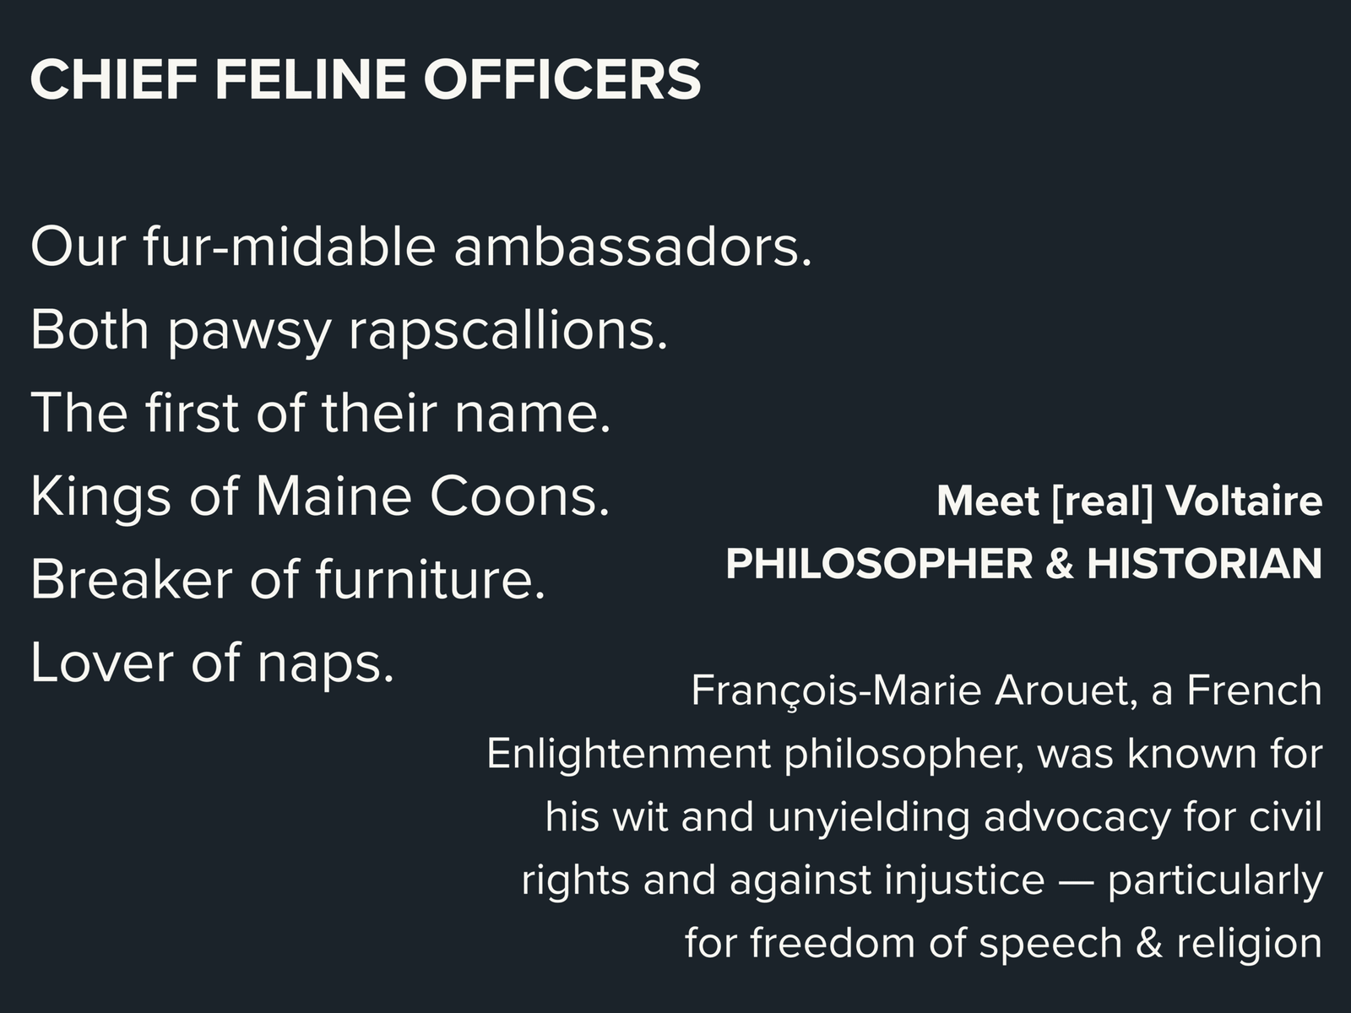Click 'The first of their name.' text
Screen dimensions: 1351x1013
(320, 413)
